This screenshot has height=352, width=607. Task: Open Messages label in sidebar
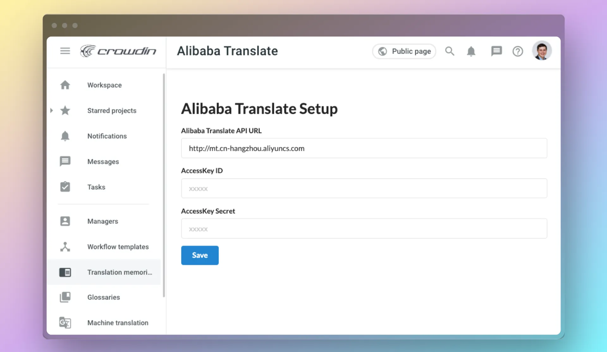pos(103,161)
